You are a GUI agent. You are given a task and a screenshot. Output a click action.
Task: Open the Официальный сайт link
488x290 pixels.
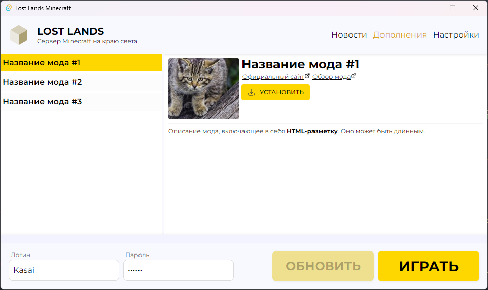coord(276,76)
